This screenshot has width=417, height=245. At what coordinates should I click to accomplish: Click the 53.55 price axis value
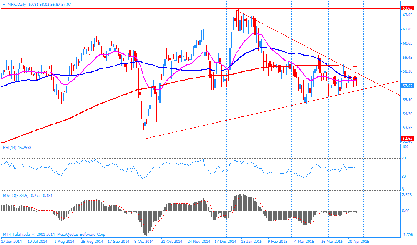point(407,128)
